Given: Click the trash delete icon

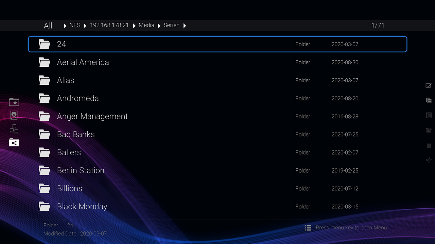Looking at the screenshot, I should click(x=429, y=145).
